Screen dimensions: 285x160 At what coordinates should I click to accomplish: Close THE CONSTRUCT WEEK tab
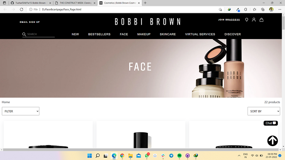[94, 3]
